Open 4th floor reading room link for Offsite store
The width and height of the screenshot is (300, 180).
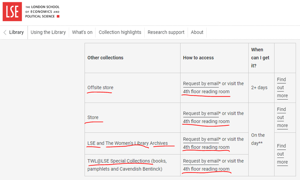point(206,92)
